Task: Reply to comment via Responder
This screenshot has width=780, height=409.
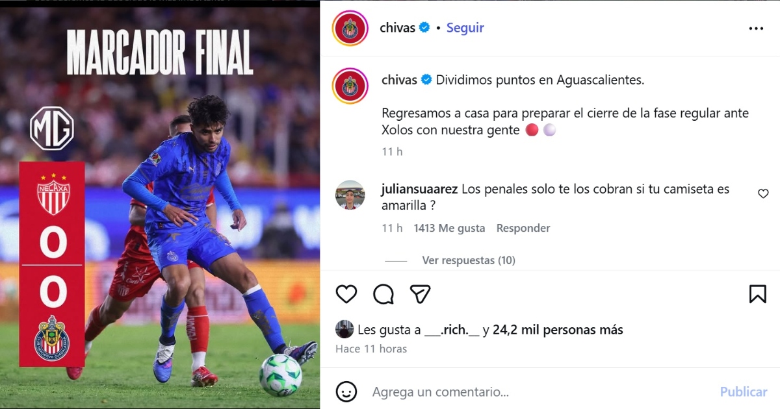Action: pyautogui.click(x=523, y=228)
